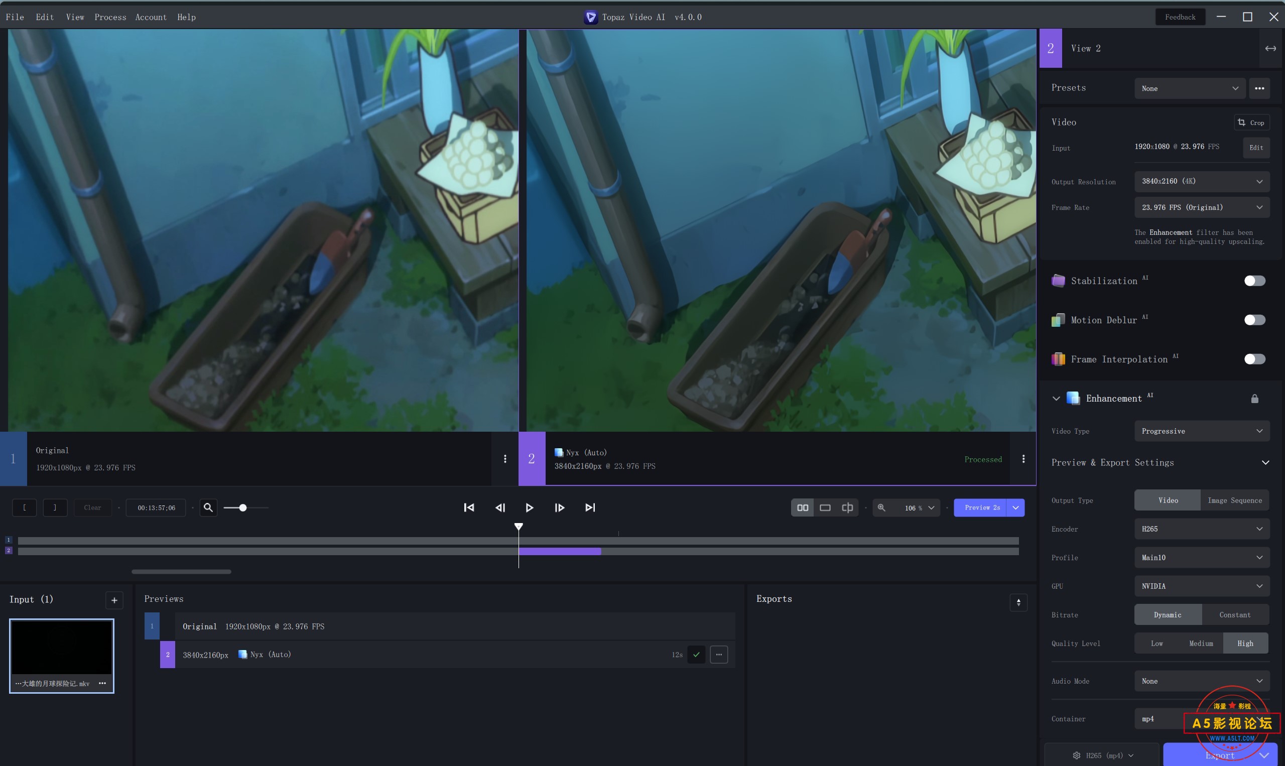Viewport: 1285px width, 766px height.
Task: Jump to the last frame
Action: 590,507
